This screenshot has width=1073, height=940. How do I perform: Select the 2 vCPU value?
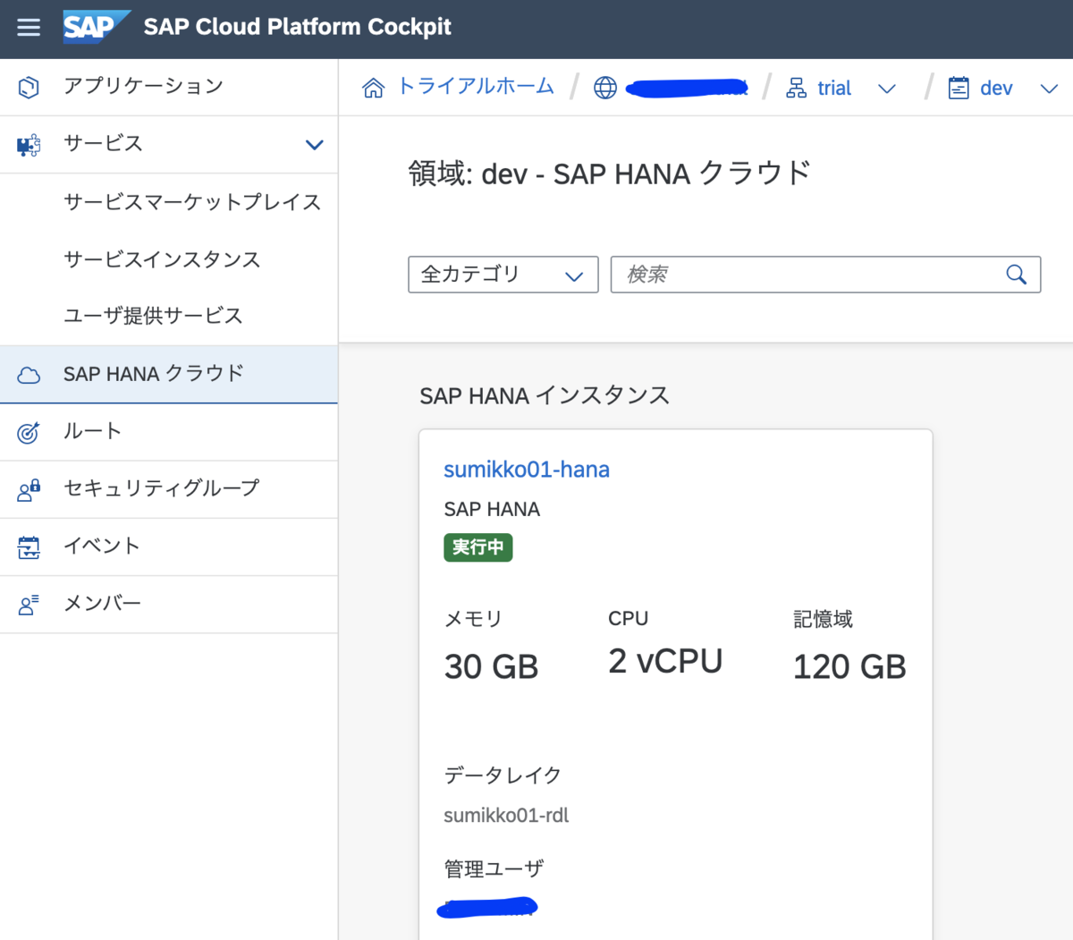click(x=665, y=662)
